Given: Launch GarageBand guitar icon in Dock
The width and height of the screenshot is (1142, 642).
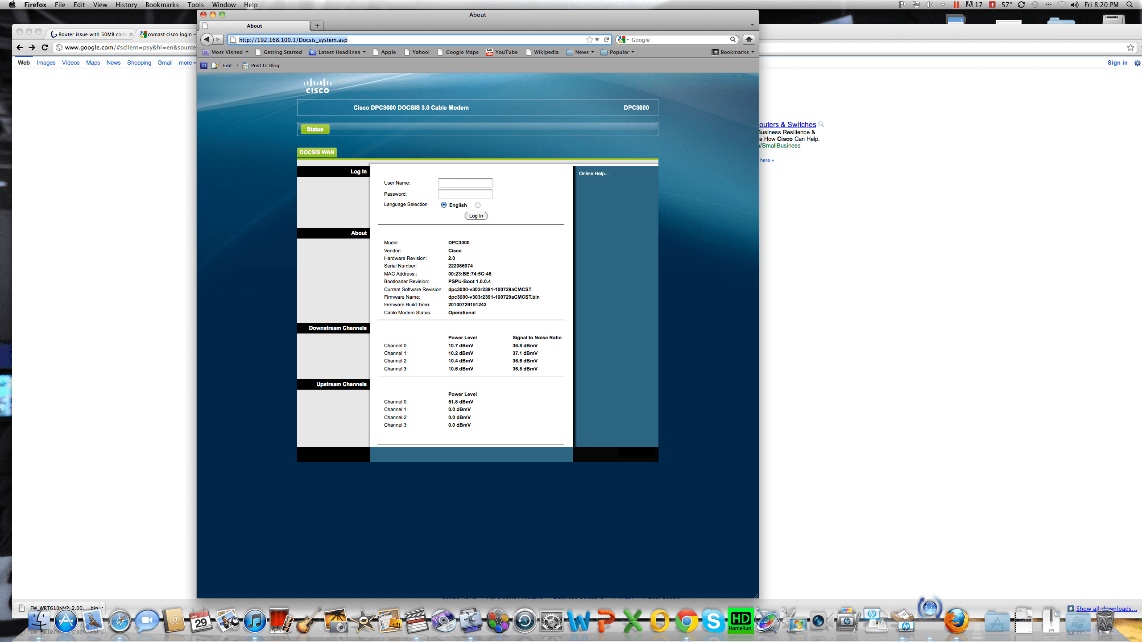Looking at the screenshot, I should tap(309, 621).
